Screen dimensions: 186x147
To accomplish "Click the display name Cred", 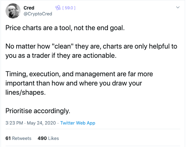I will pos(29,8).
